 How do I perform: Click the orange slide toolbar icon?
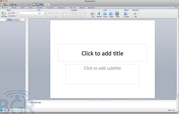34,4
